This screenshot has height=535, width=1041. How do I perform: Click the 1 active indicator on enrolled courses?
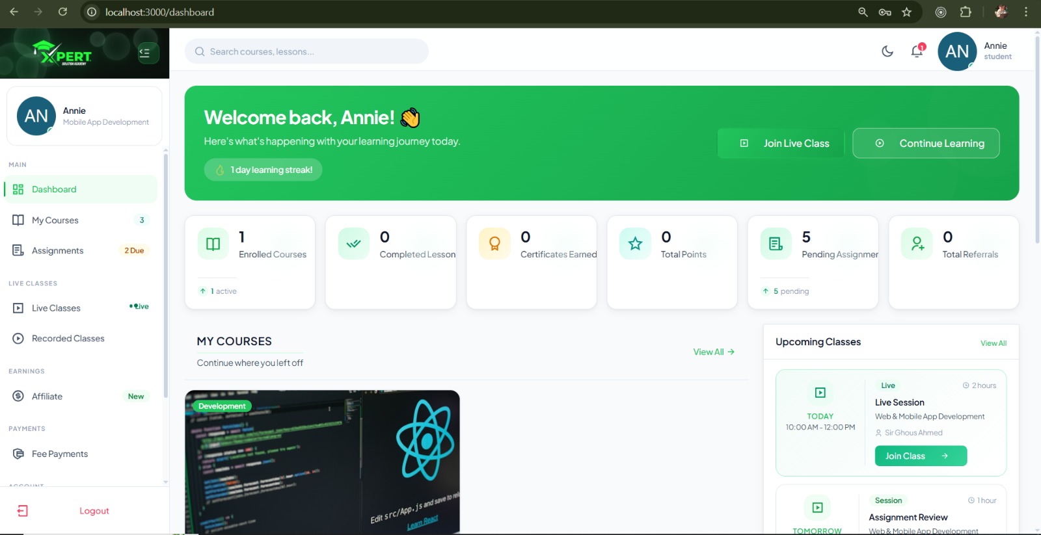(x=218, y=291)
